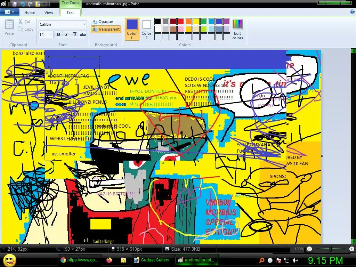
Task: Open Paint Help via the question mark icon
Action: coord(352,12)
